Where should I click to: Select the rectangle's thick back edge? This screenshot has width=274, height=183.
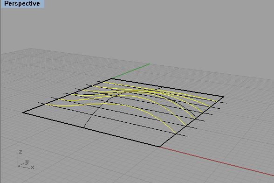click(167, 88)
